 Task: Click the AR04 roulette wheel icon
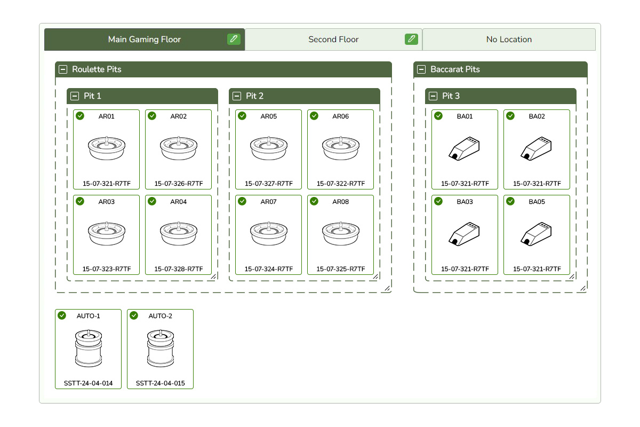(x=179, y=233)
